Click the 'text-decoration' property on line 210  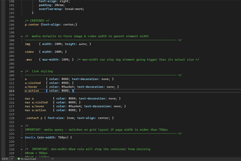85,79
